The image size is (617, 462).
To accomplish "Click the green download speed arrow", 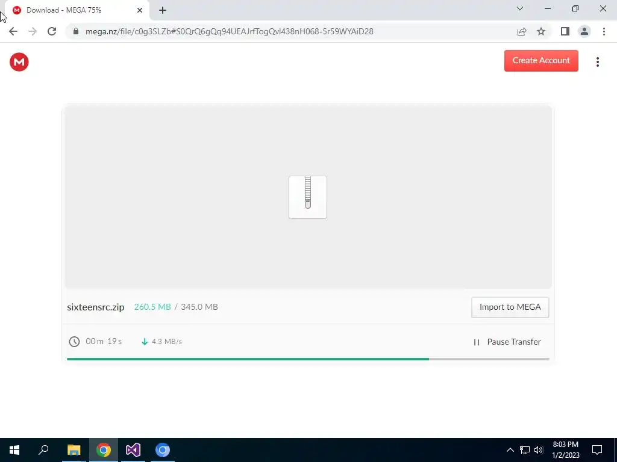I will [x=145, y=342].
